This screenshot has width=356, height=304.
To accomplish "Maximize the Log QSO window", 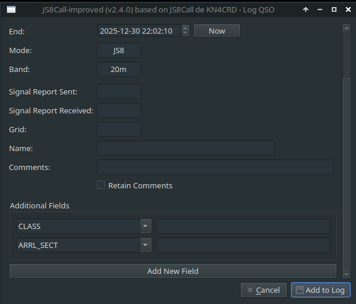I will (334, 9).
